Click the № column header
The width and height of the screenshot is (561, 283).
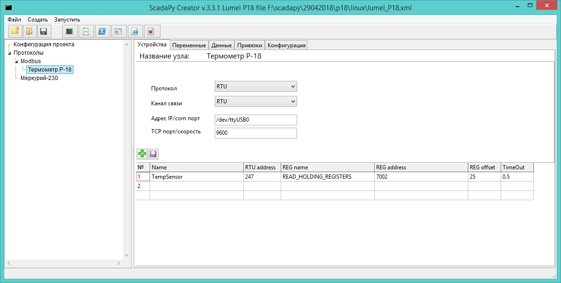point(143,167)
